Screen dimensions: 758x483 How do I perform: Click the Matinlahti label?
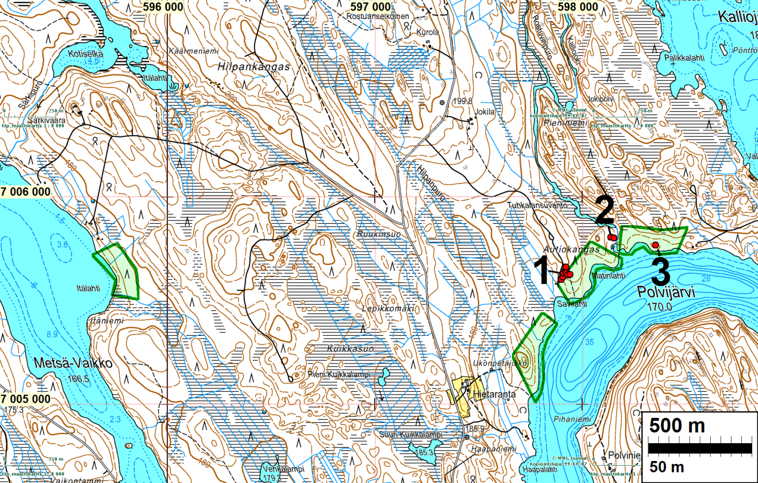point(608,276)
